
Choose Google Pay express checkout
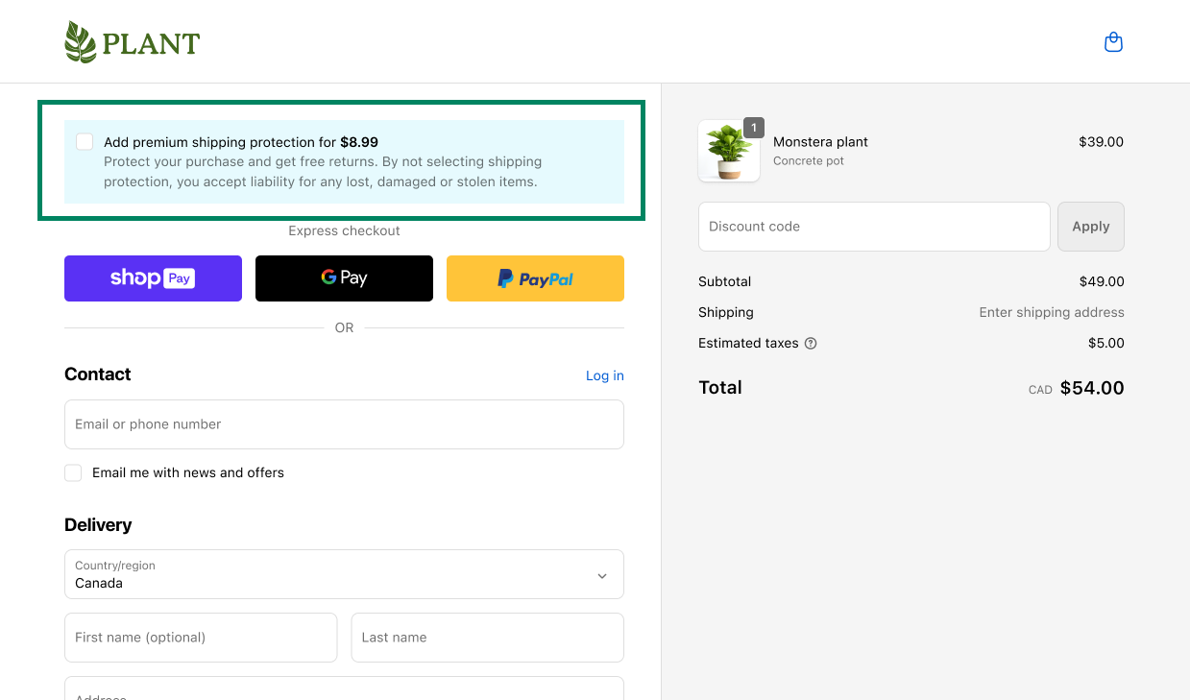coord(344,278)
